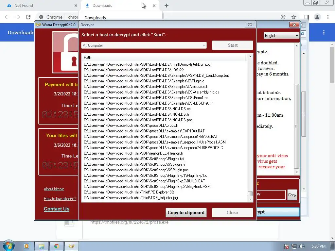Open the English language dropdown
This screenshot has width=335, height=251.
[281, 36]
